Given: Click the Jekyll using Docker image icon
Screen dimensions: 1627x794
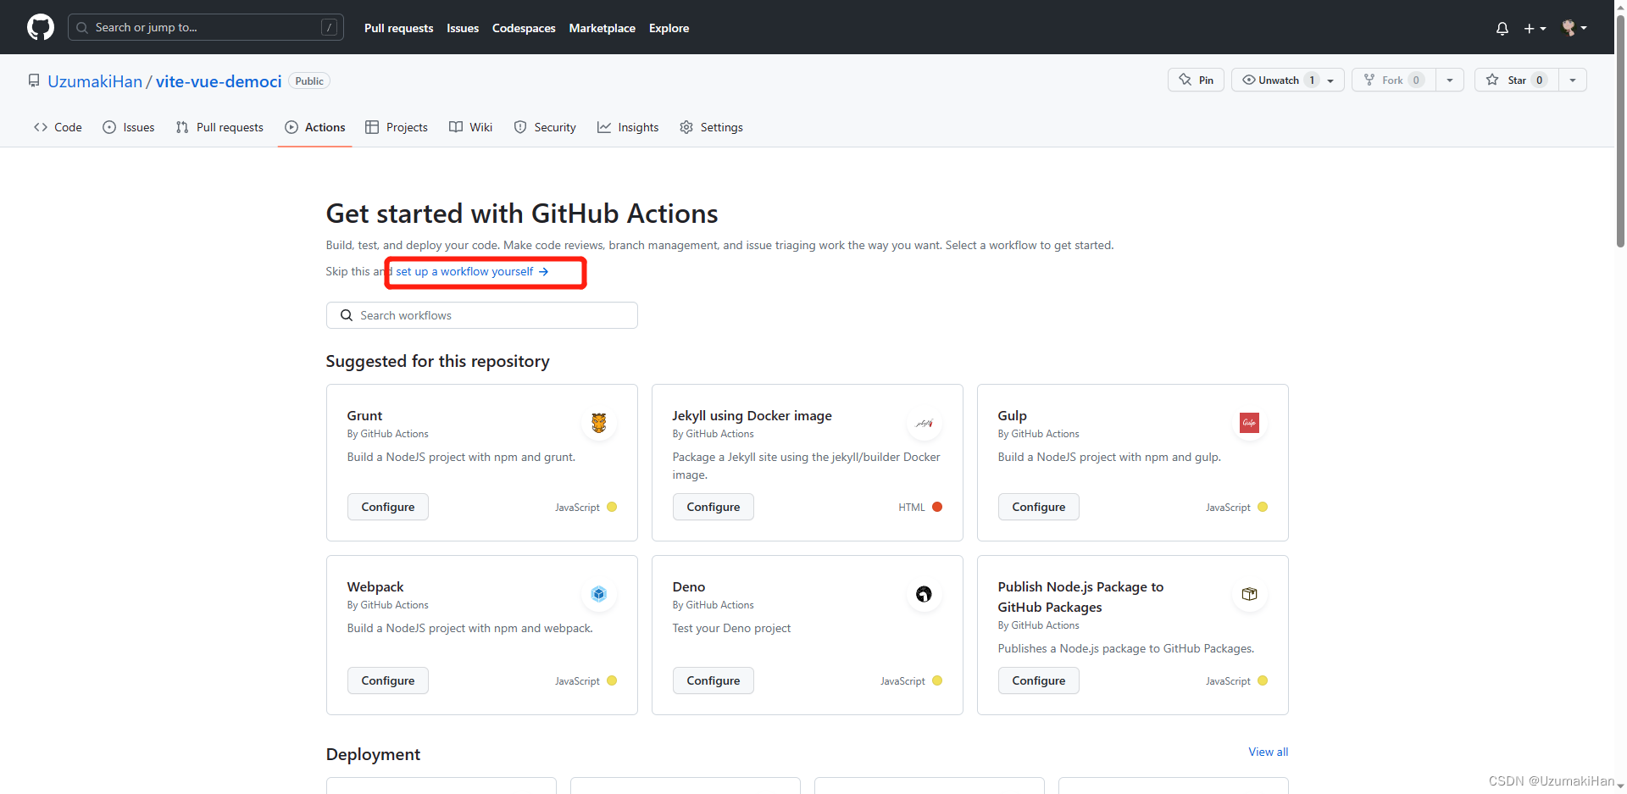Looking at the screenshot, I should click(924, 422).
